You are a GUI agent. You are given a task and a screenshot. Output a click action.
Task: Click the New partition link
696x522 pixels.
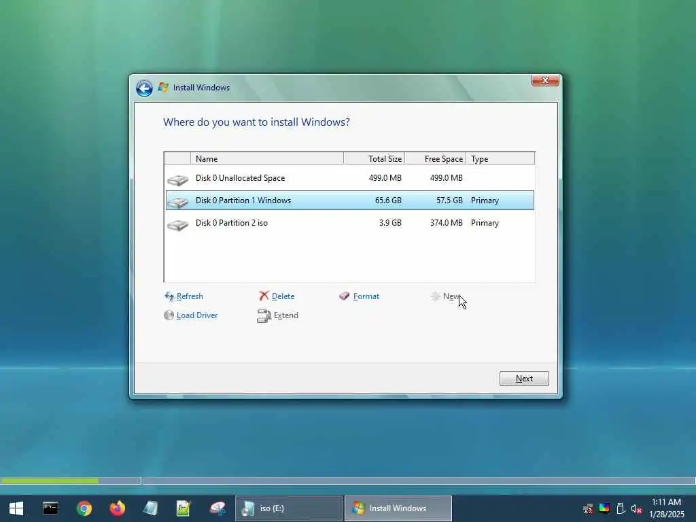[x=451, y=296]
